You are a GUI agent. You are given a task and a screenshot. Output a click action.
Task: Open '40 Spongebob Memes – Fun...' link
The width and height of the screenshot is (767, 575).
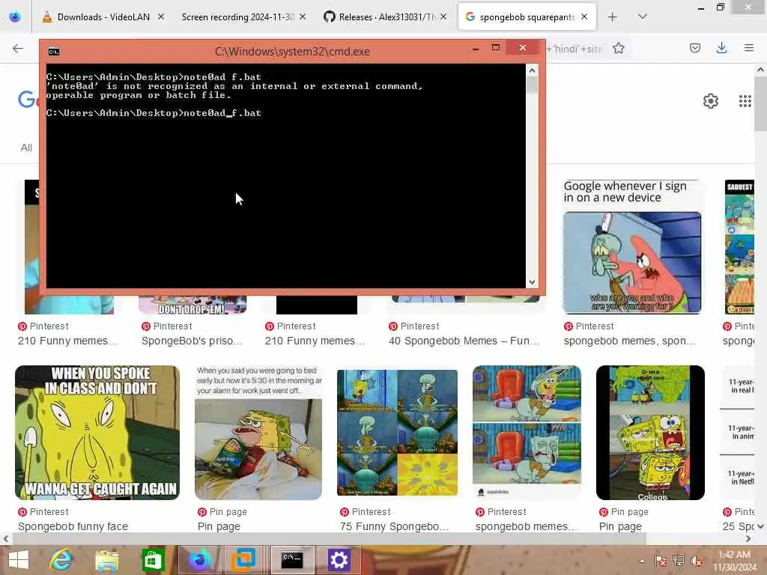click(x=464, y=341)
